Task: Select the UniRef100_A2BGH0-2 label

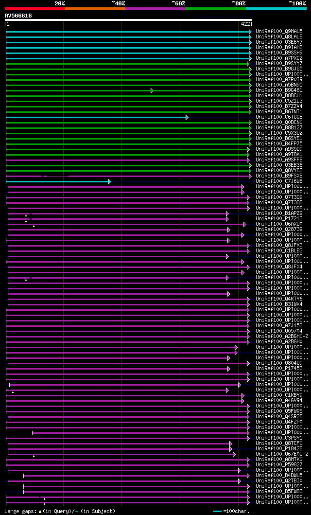Action: click(282, 337)
